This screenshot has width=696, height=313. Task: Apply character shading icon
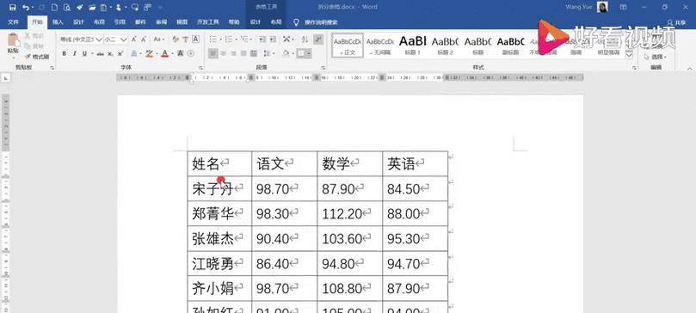click(181, 53)
